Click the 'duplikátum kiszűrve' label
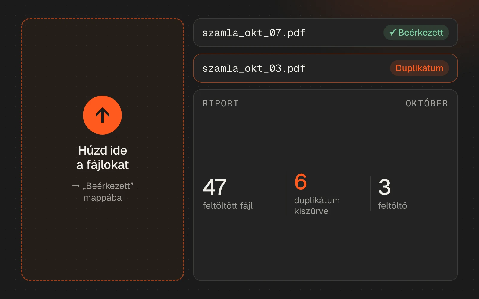This screenshot has width=479, height=299. 317,206
